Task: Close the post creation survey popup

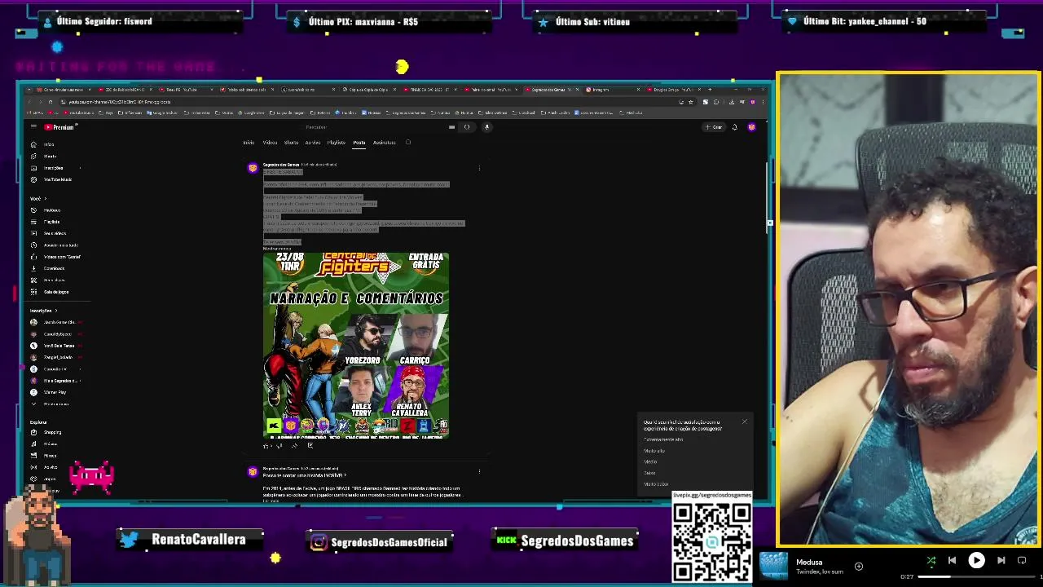Action: (744, 421)
